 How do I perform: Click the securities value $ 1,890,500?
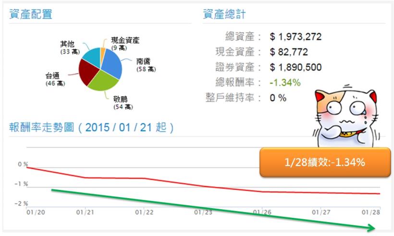point(295,67)
